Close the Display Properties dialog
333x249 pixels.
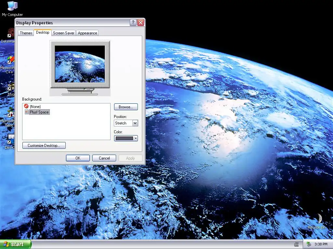(x=140, y=22)
